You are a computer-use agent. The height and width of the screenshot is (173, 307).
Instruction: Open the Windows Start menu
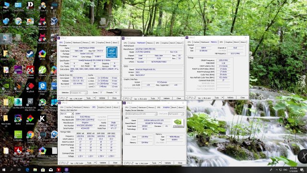4,170
